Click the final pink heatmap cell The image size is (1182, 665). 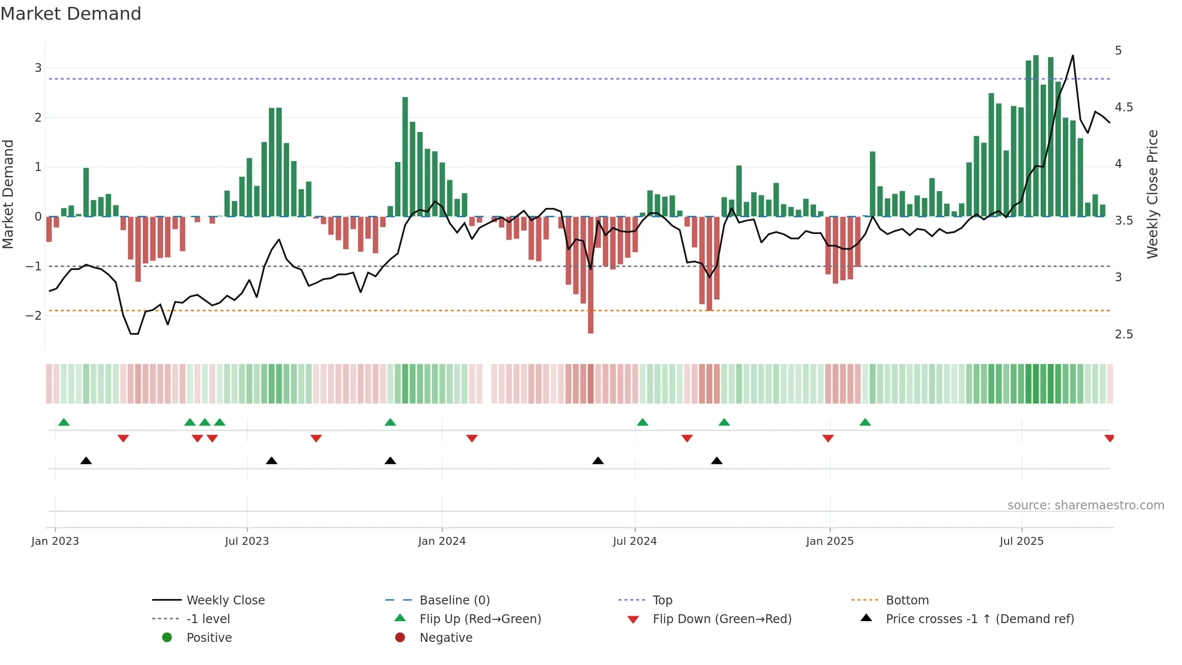coord(1110,384)
